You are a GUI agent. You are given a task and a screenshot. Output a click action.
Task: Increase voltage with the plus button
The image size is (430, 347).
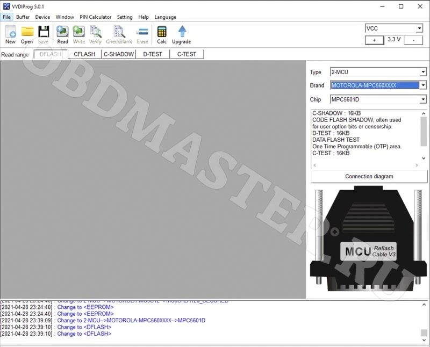pyautogui.click(x=374, y=40)
